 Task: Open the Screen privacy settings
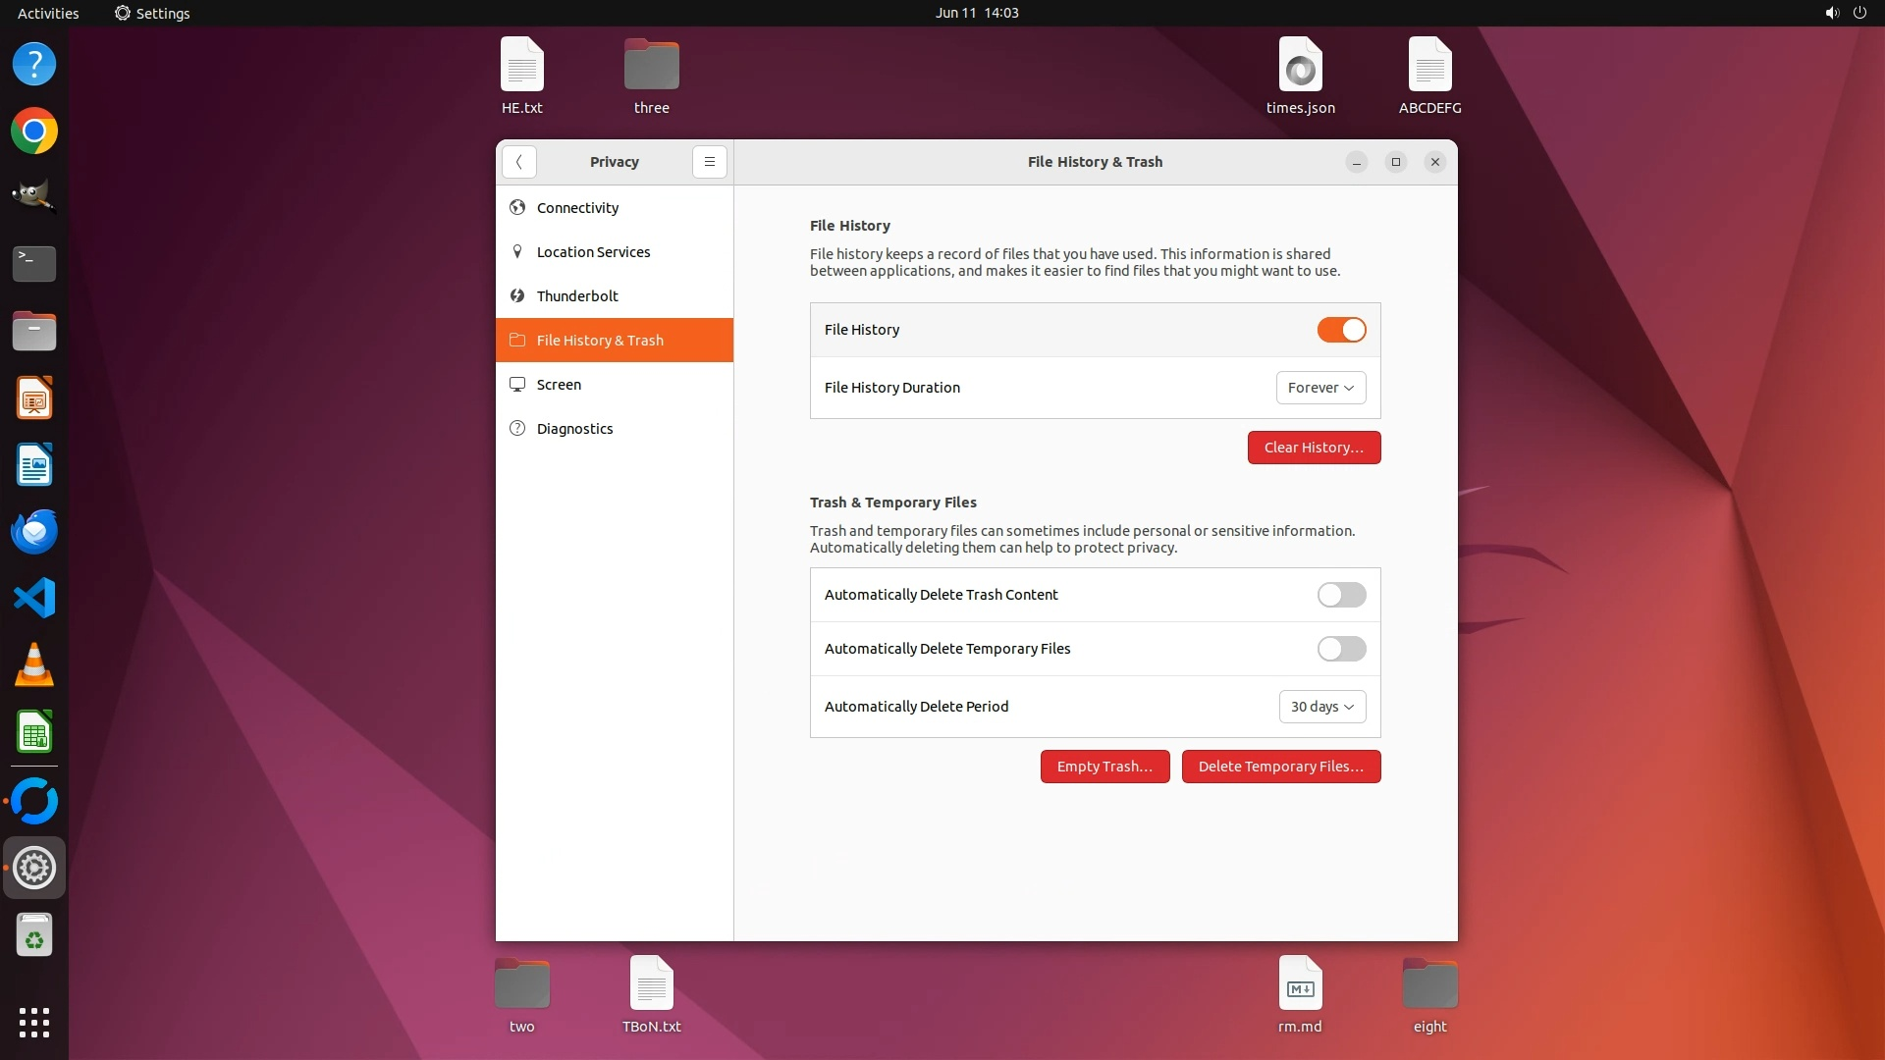click(x=559, y=385)
